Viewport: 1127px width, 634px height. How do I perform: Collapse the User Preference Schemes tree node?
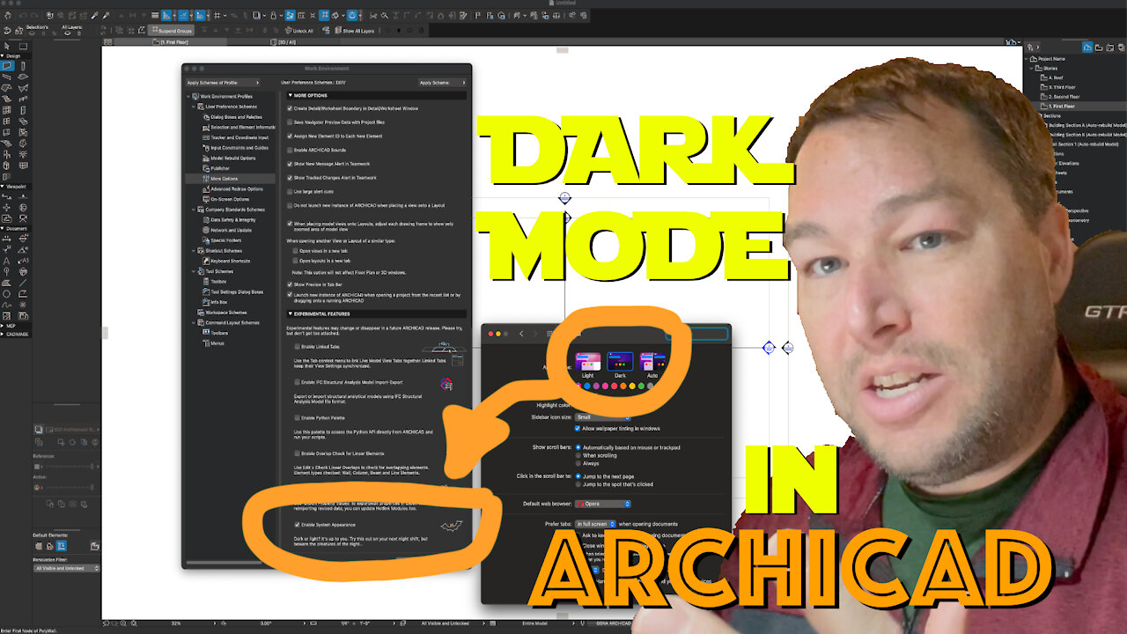coord(195,107)
